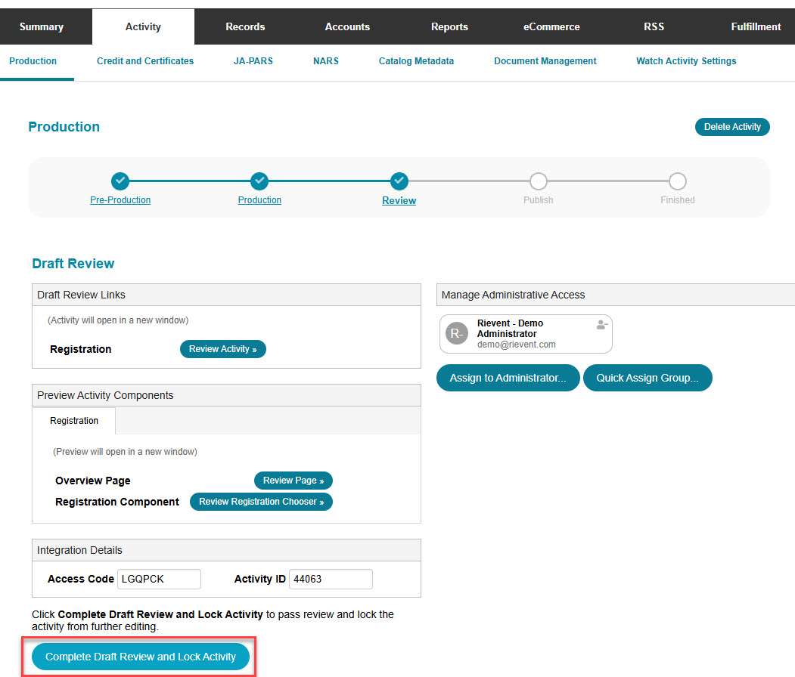This screenshot has width=795, height=677.
Task: Click the Manage Administrative Access header
Action: (616, 295)
